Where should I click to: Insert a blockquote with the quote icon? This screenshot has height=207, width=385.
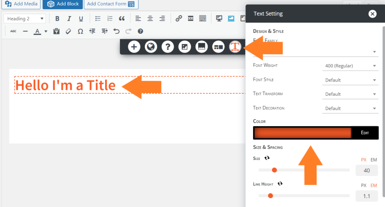[x=121, y=18]
